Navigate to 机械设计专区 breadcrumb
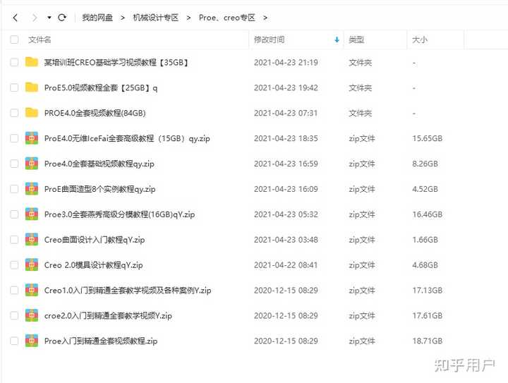The width and height of the screenshot is (508, 383). (x=155, y=18)
